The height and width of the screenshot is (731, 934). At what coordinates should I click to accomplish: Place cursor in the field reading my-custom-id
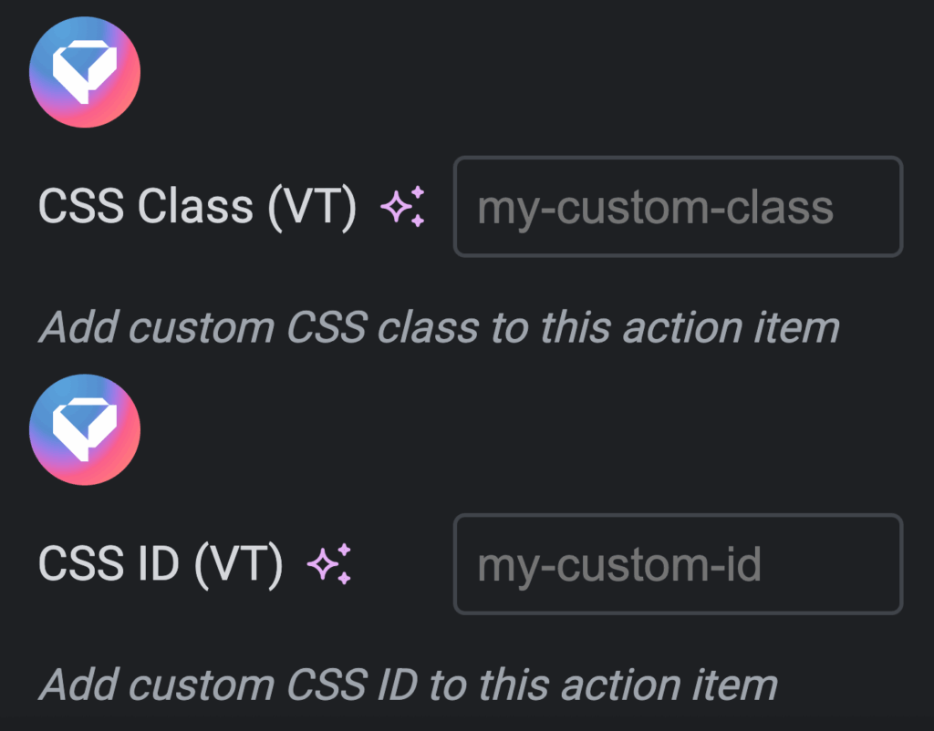click(x=678, y=564)
